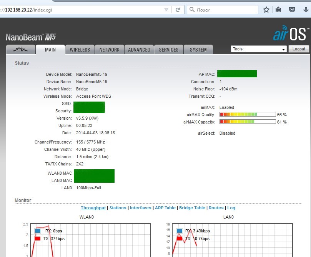Switch to the SYSTEM tab
The height and width of the screenshot is (257, 311).
[x=198, y=50]
